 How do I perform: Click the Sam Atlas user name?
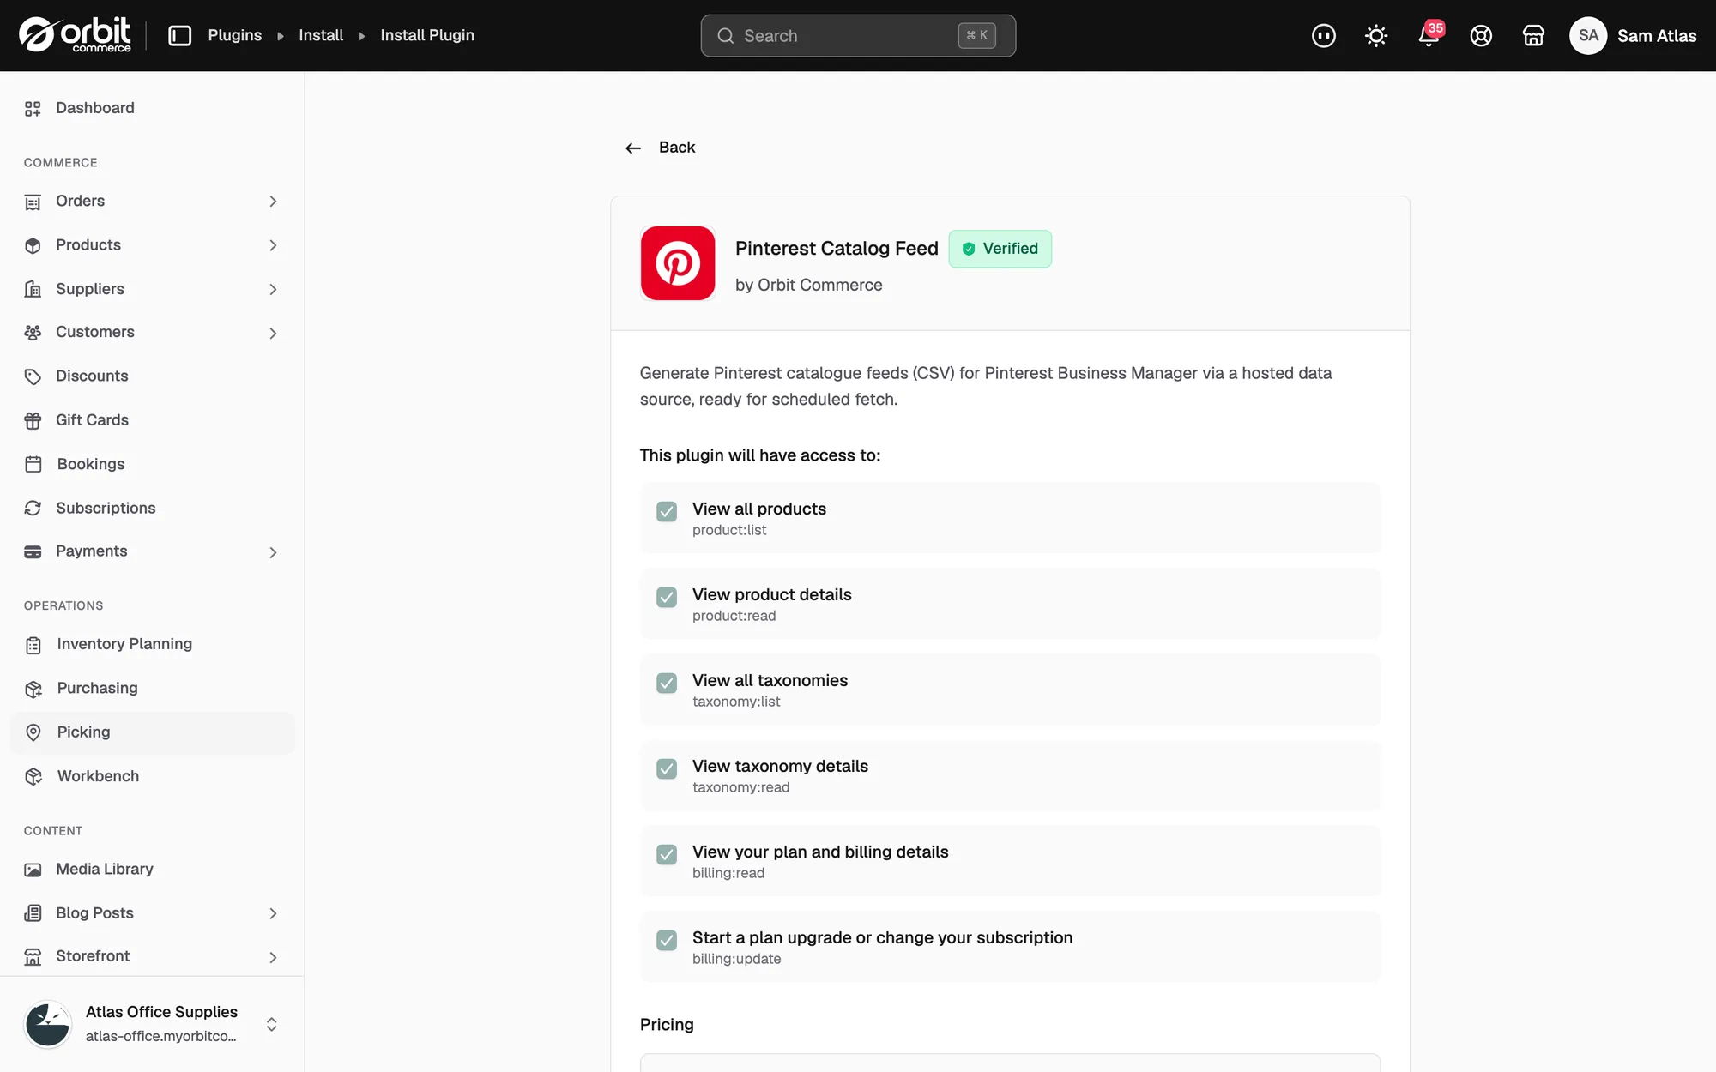coord(1657,36)
